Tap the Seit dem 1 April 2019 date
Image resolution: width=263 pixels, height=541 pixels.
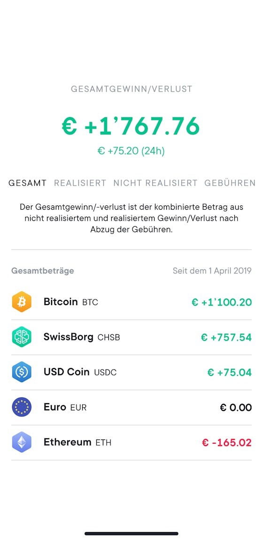[x=212, y=271]
